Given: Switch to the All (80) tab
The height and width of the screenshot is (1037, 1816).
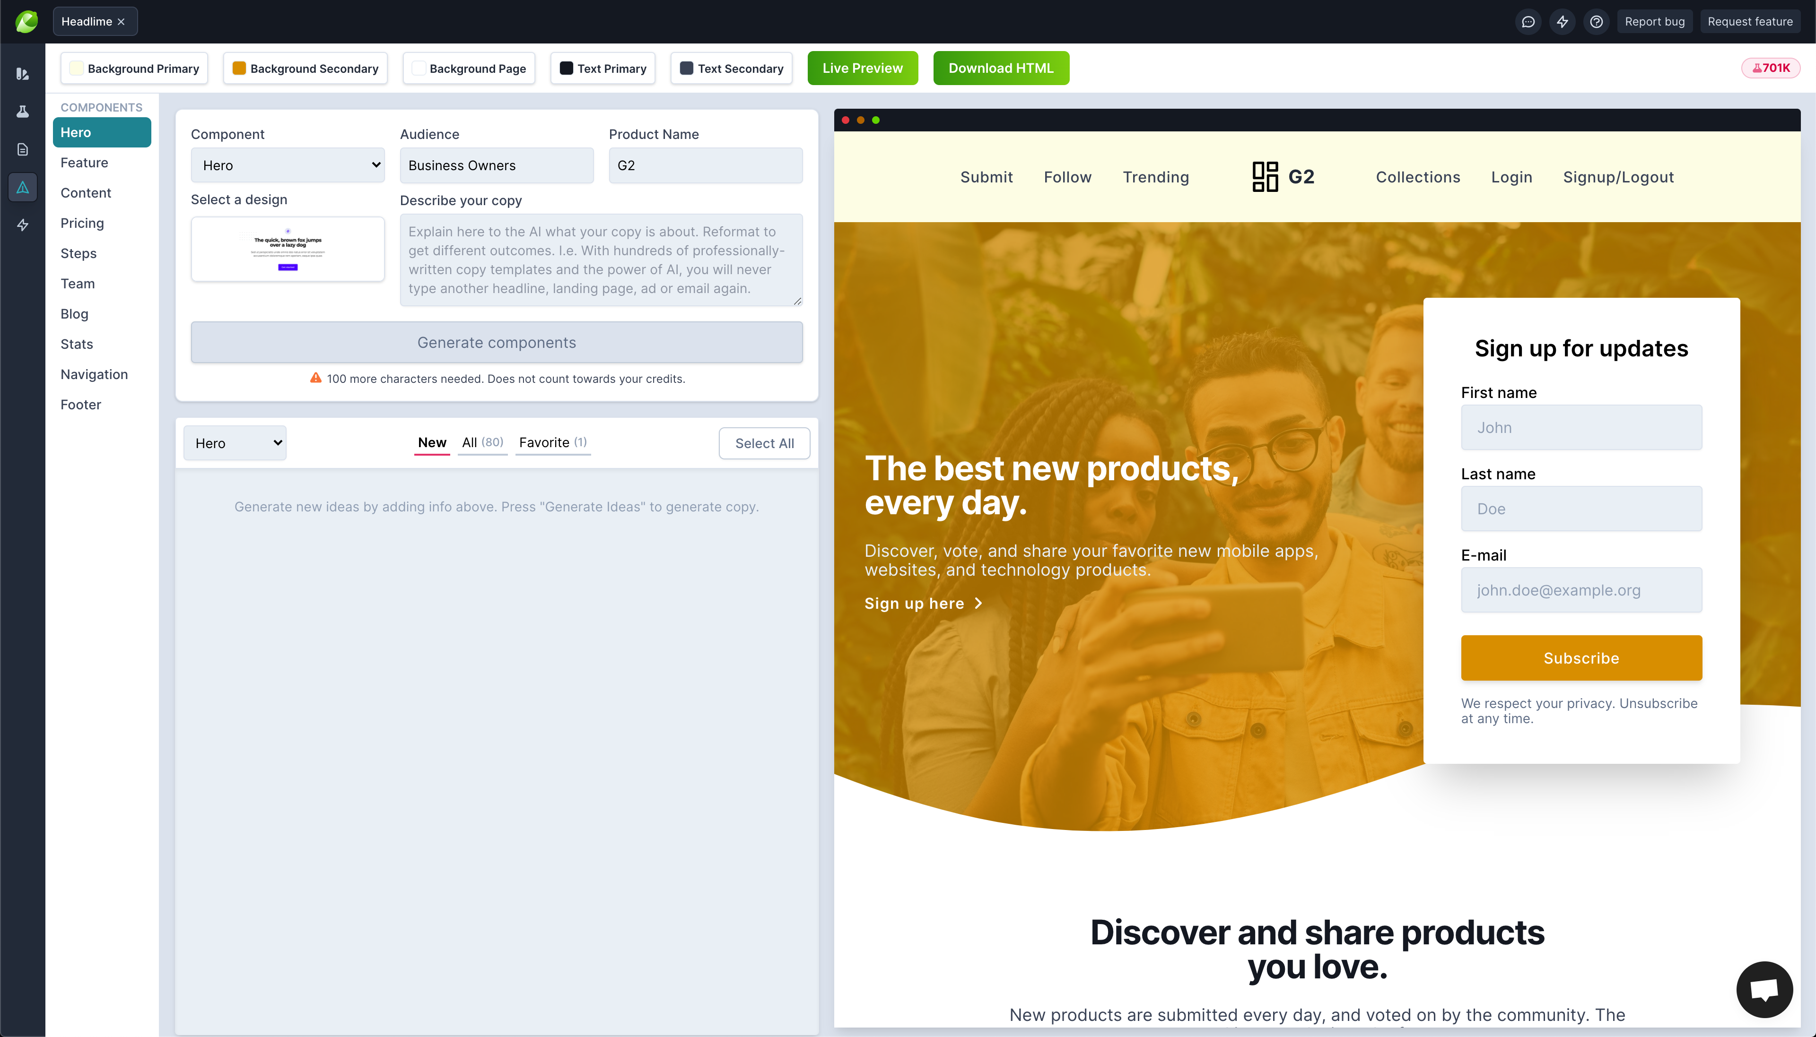Looking at the screenshot, I should coord(482,442).
